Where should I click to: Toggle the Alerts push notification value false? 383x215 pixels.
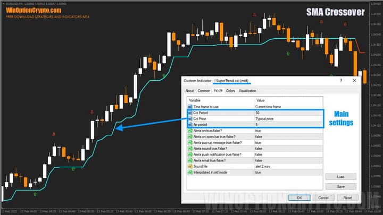[x=259, y=154]
